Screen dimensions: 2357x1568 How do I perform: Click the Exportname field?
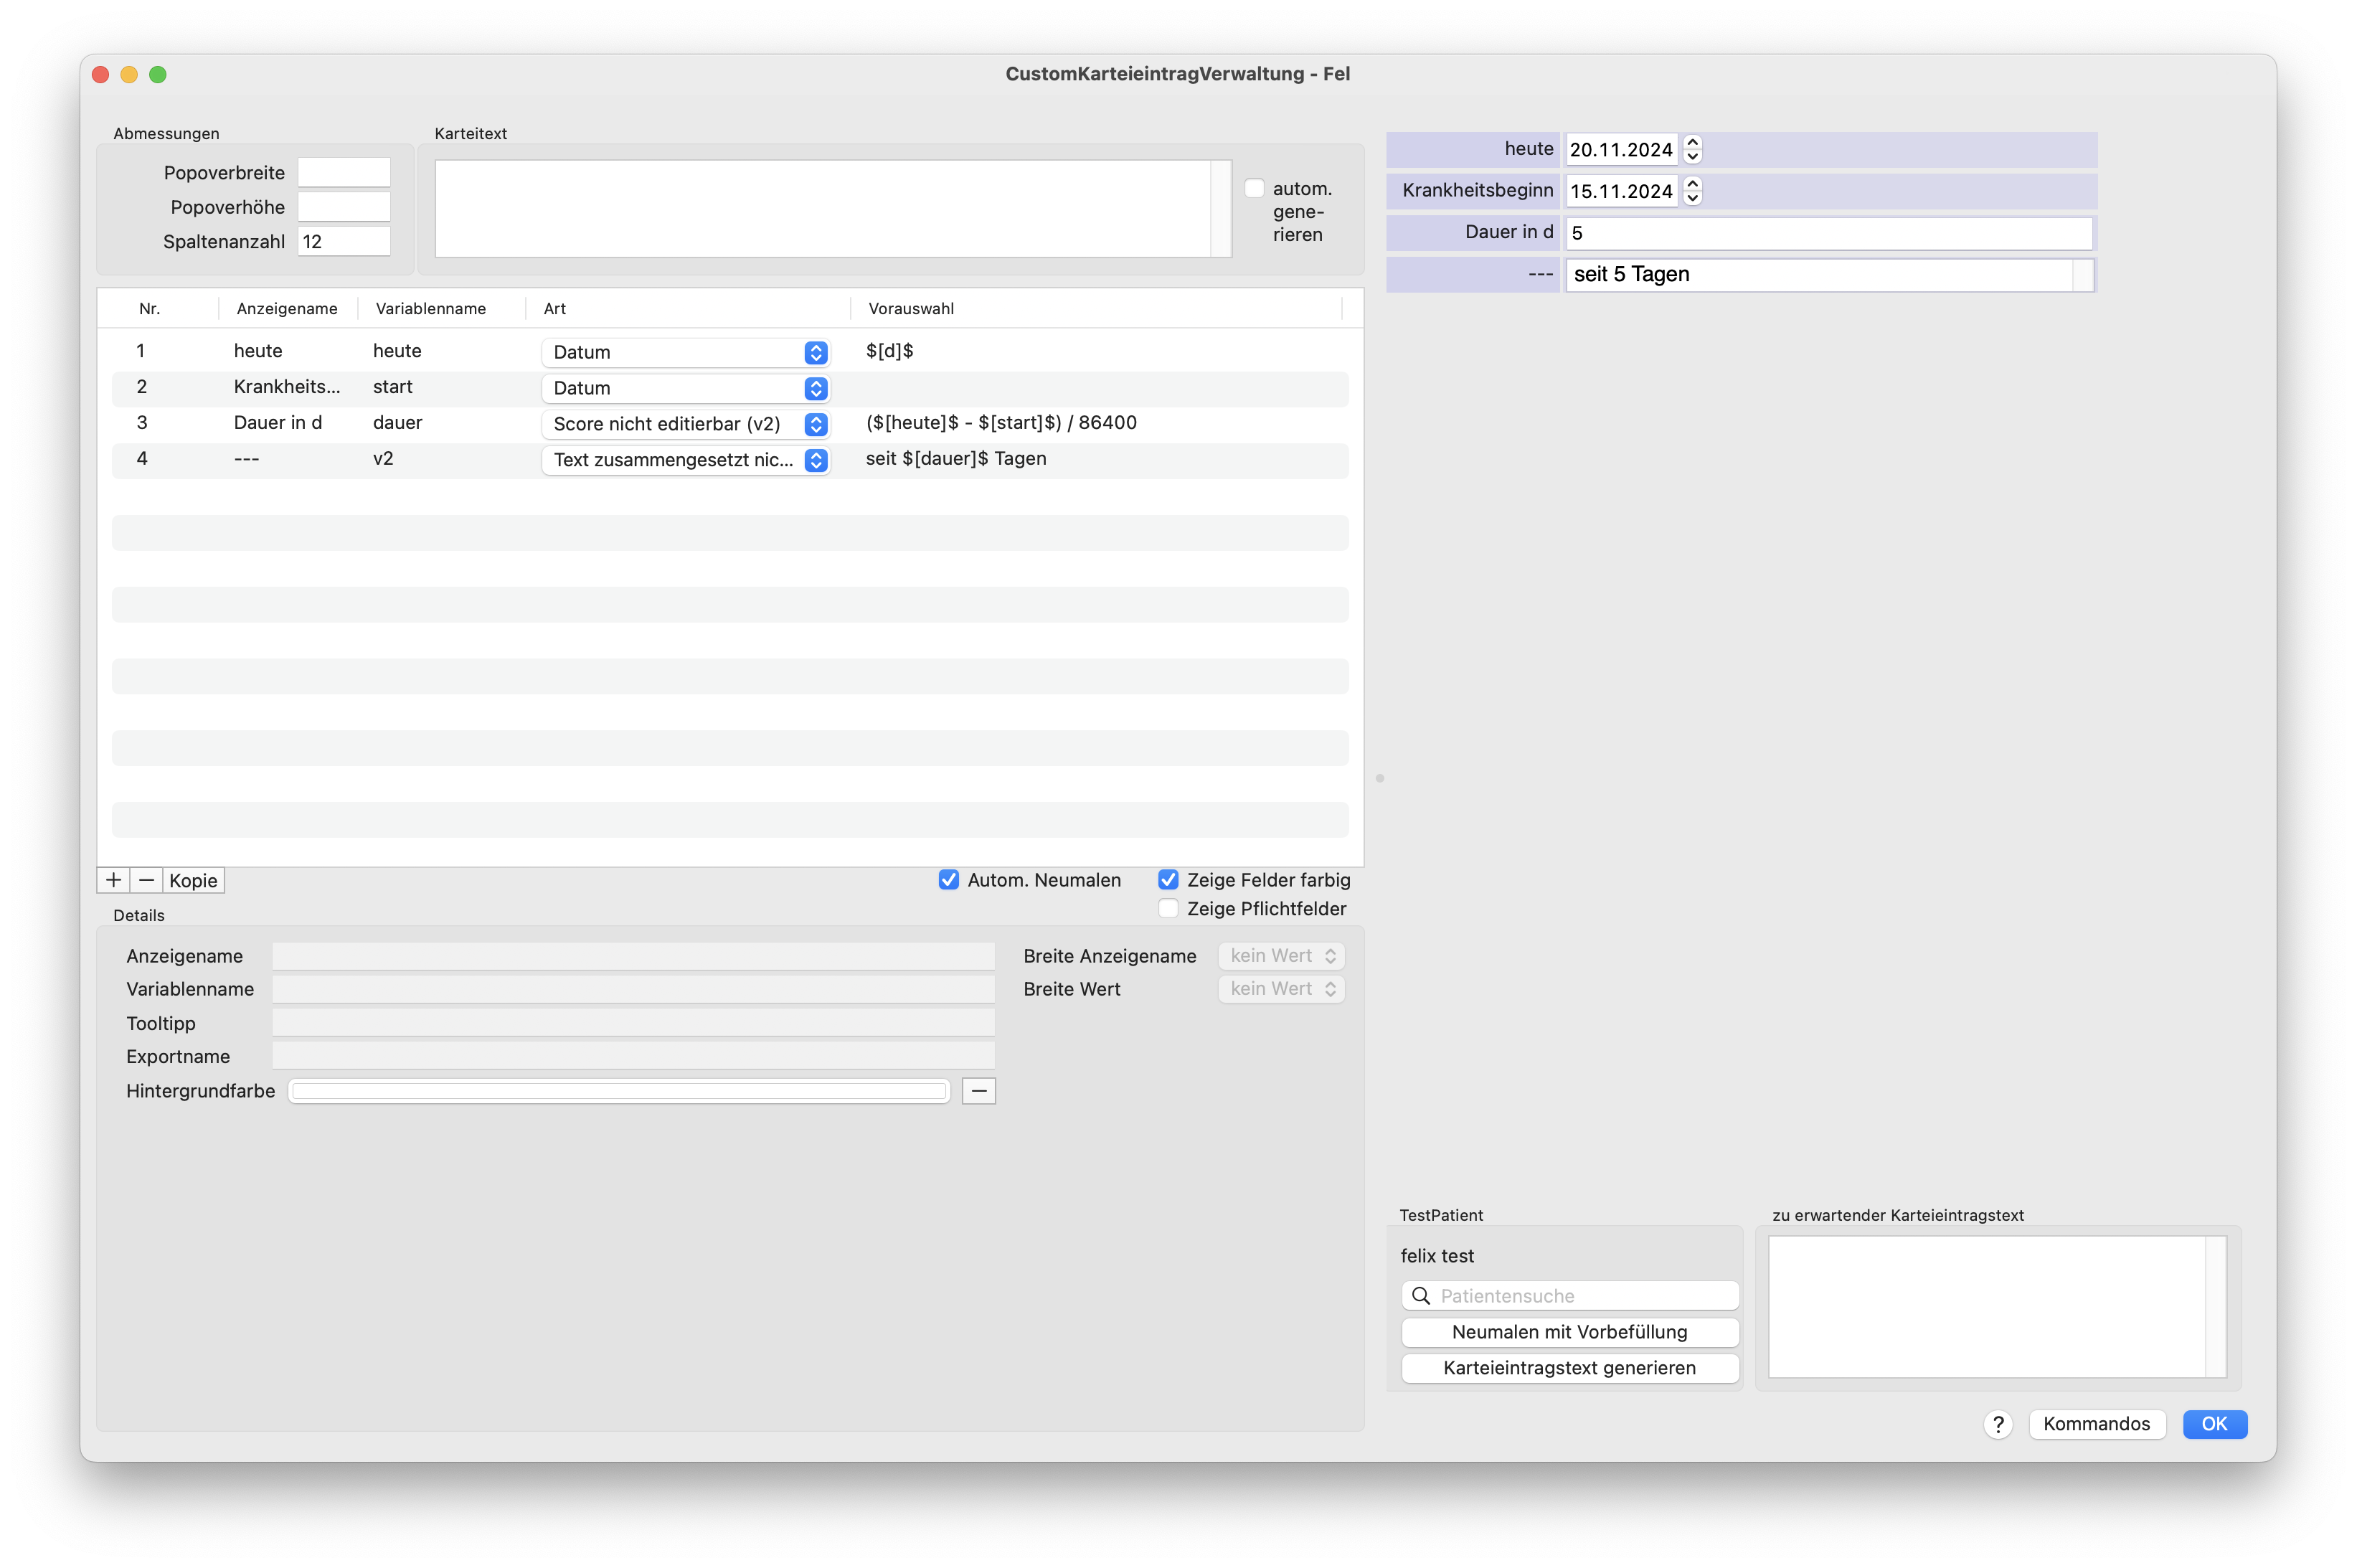[633, 1057]
